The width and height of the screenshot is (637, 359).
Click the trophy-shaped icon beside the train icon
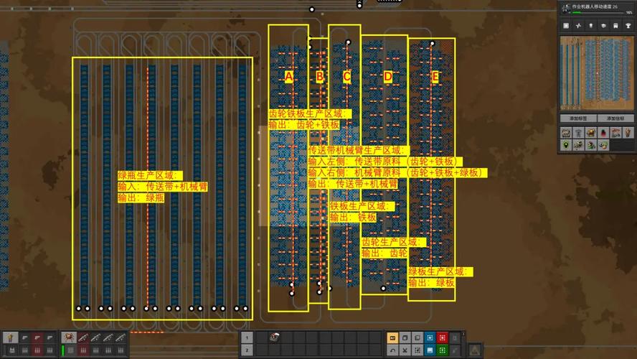point(628,26)
